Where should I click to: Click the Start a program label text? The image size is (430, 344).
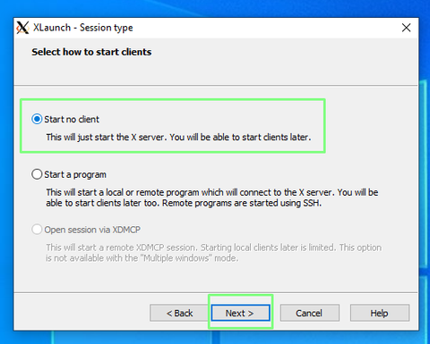click(75, 174)
